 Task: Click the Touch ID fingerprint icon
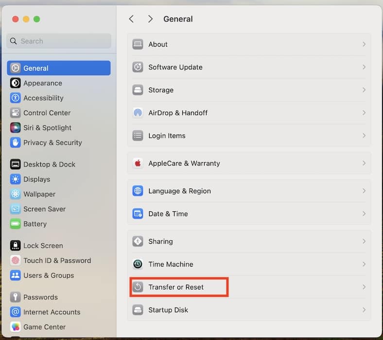[16, 260]
